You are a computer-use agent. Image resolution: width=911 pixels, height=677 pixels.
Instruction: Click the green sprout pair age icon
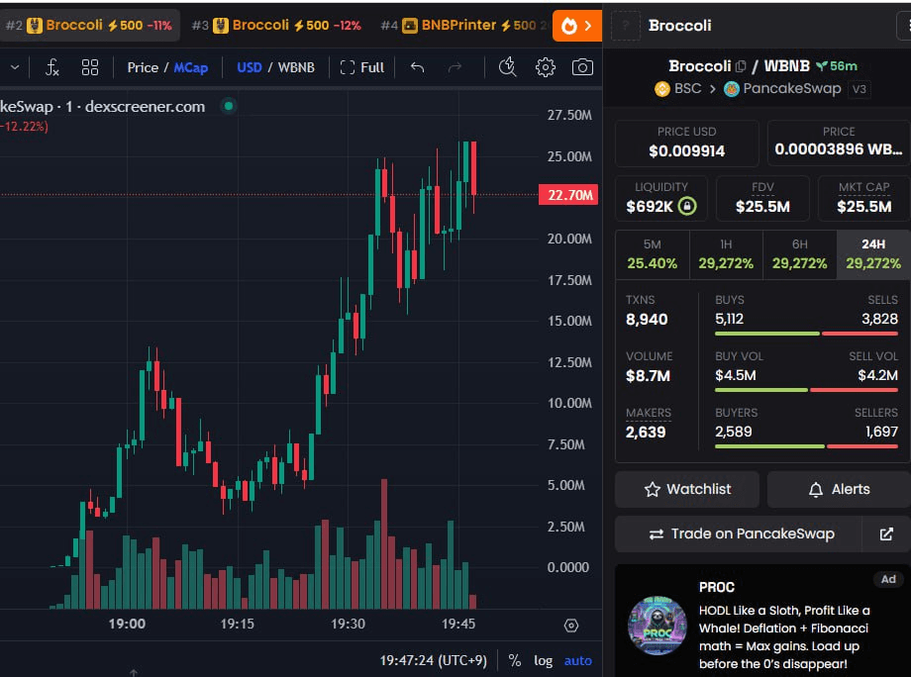click(822, 66)
